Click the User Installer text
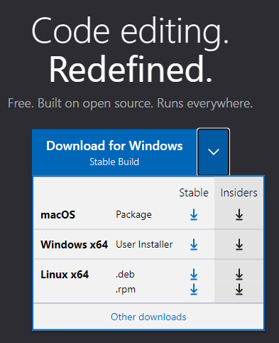 tap(144, 245)
